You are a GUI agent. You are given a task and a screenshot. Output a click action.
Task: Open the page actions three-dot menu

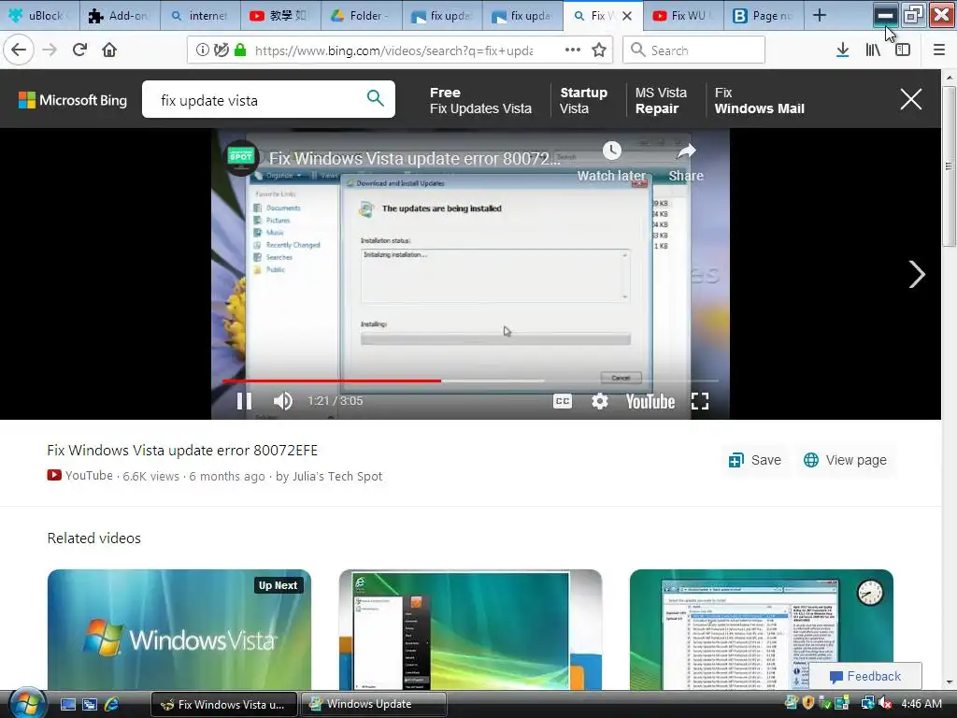click(x=572, y=50)
